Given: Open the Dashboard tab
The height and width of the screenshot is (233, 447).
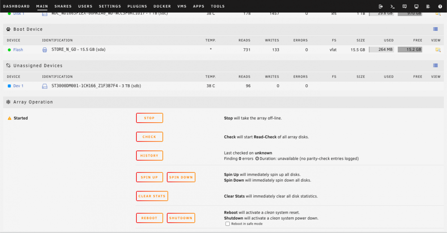Looking at the screenshot, I should (x=16, y=6).
